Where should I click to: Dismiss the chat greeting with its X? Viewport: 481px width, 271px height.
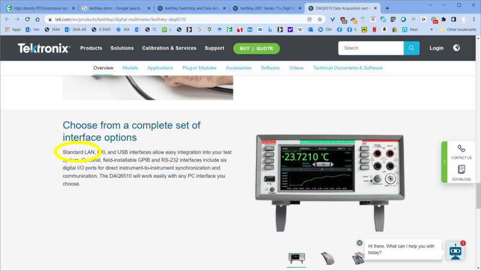click(360, 243)
